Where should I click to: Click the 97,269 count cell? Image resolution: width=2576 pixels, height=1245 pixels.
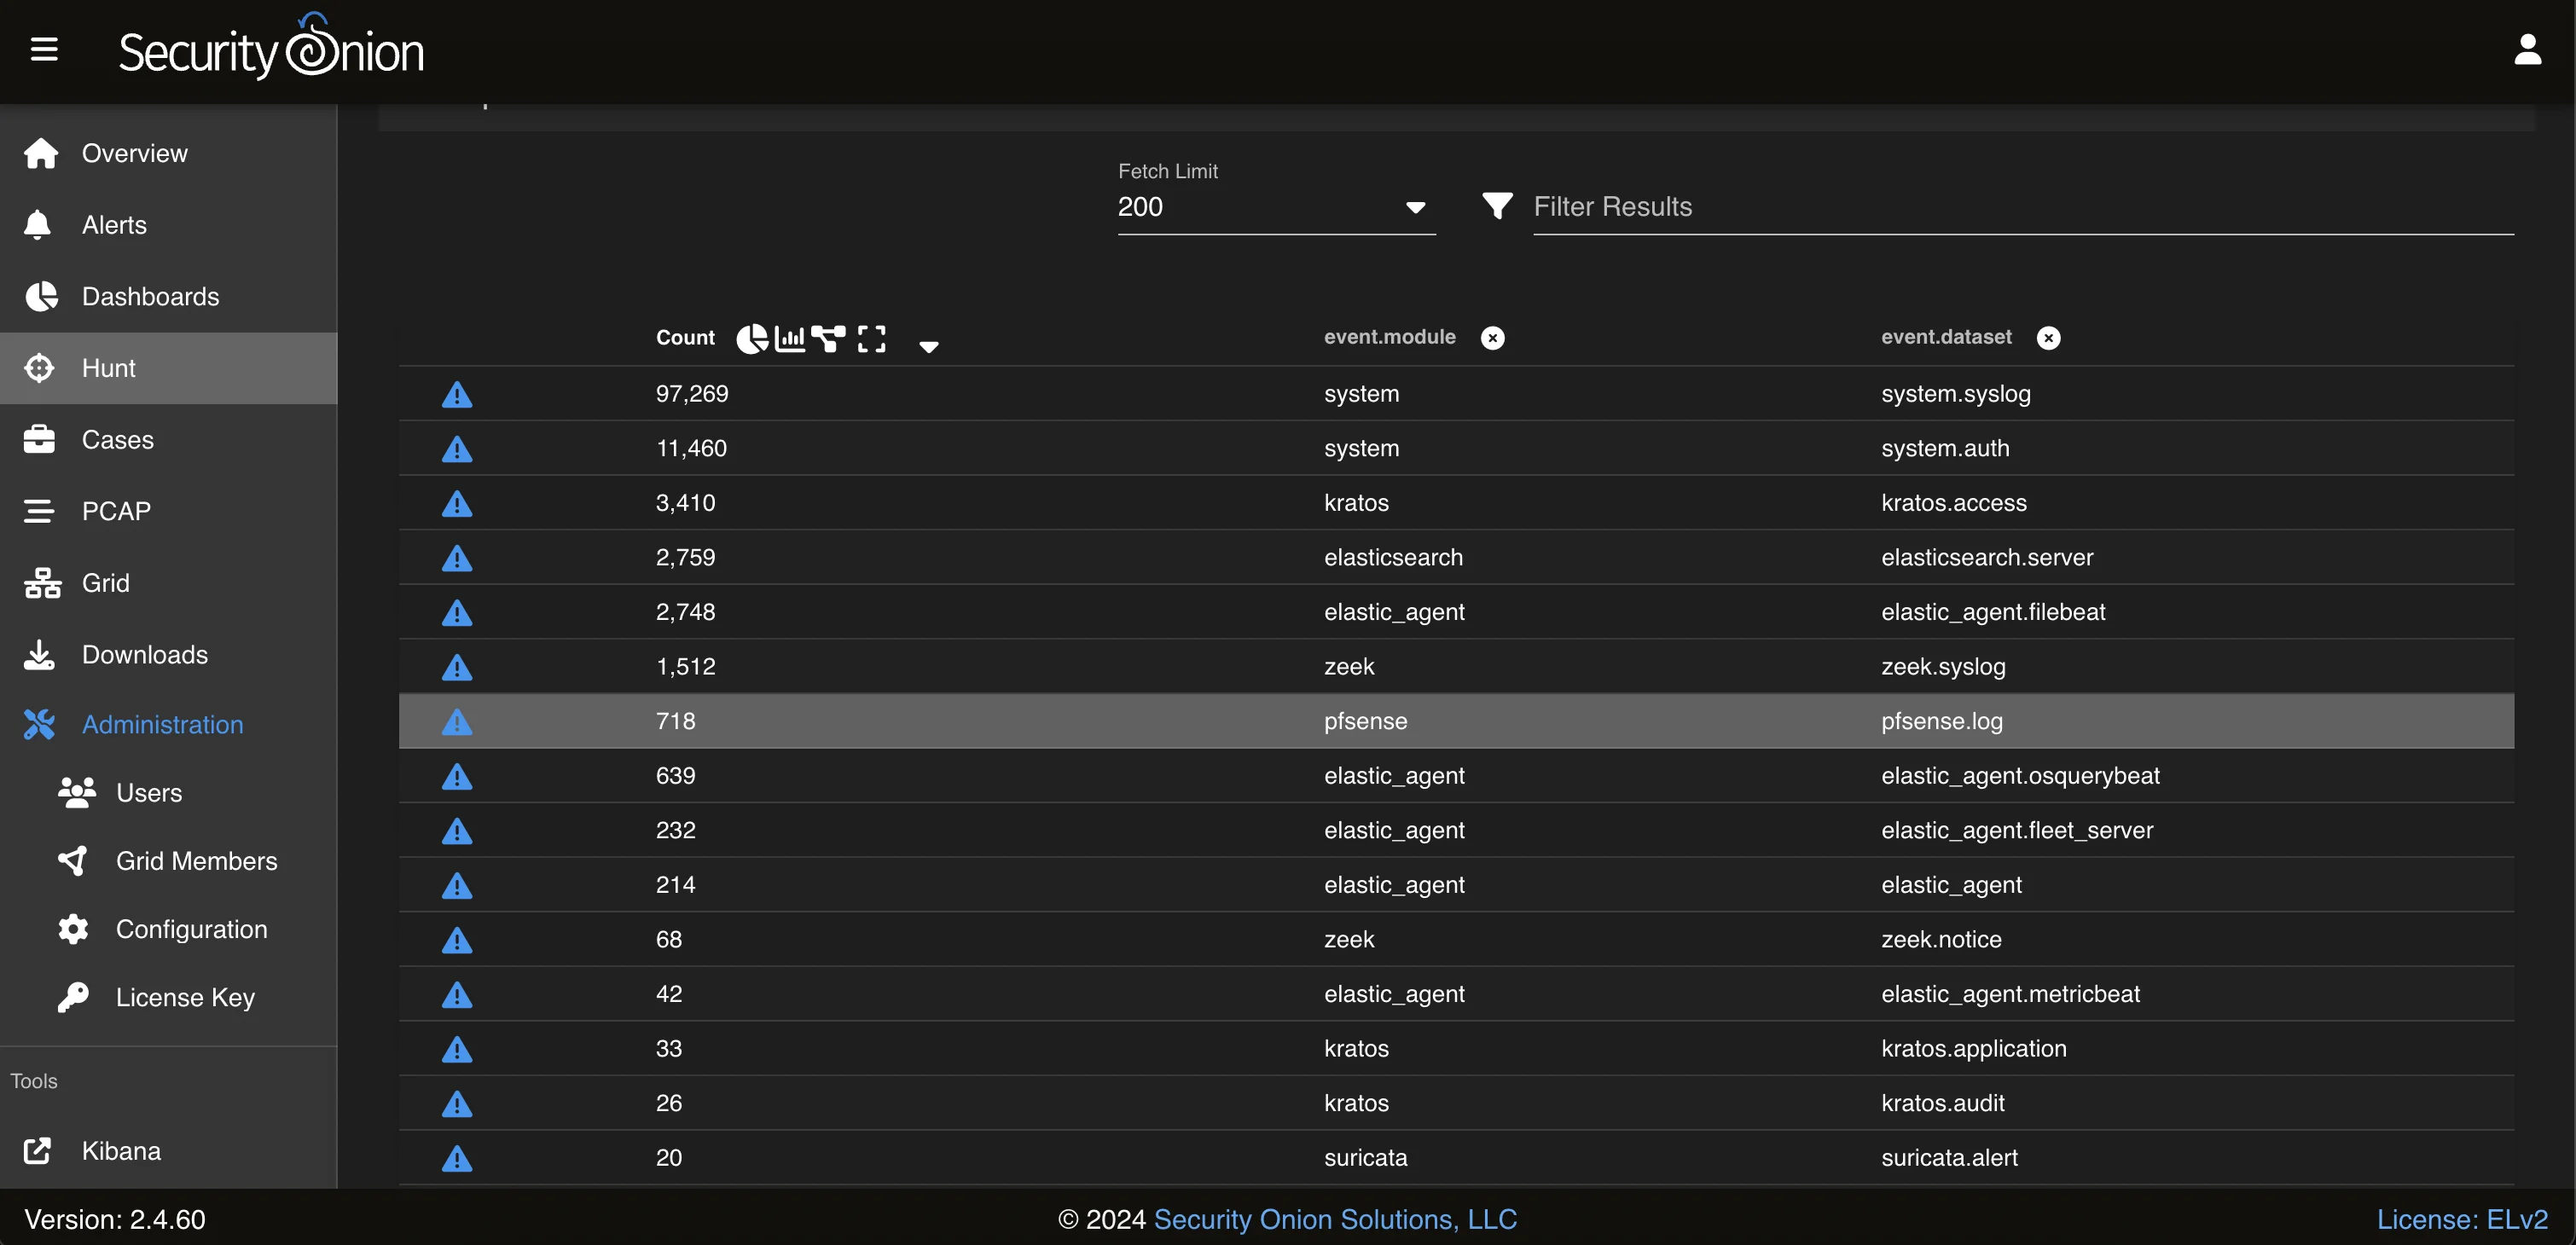click(692, 394)
